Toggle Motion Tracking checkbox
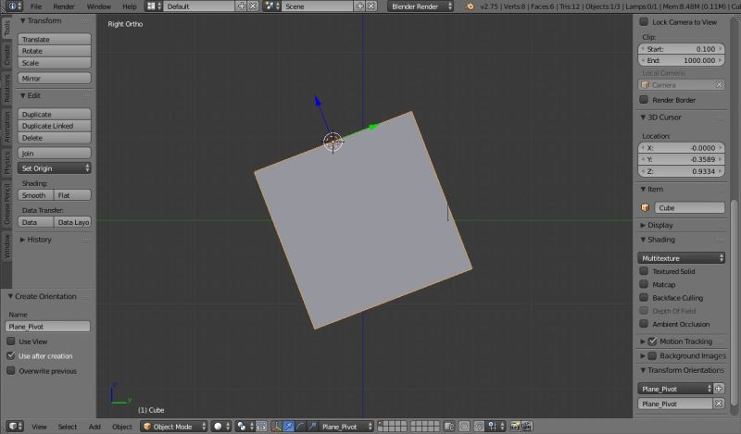 (653, 341)
